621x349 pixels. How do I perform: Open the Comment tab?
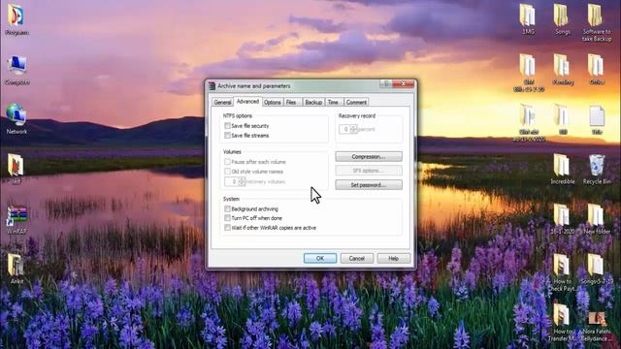point(356,102)
